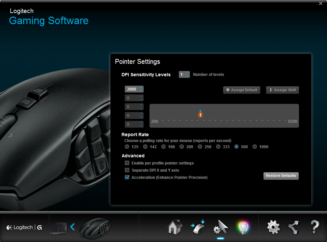Click Assign Default button
Viewport: 327px width, 242px height.
(241, 90)
